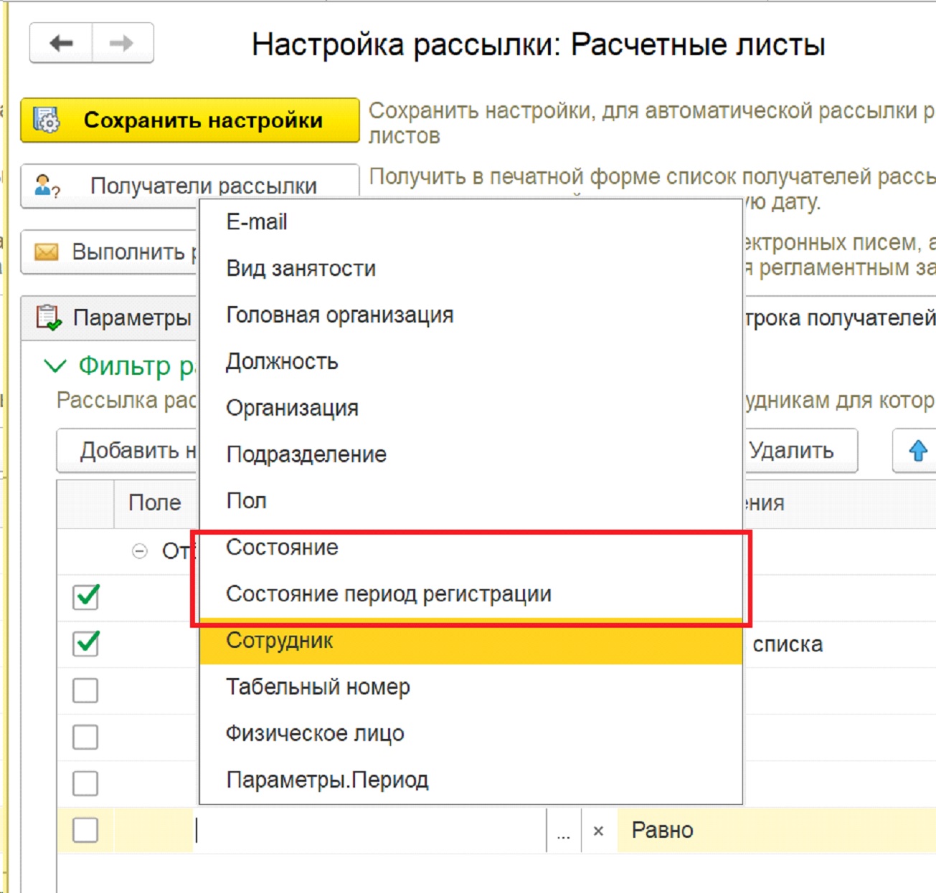
Task: Open the Равно comparison type cell
Action: pyautogui.click(x=776, y=831)
